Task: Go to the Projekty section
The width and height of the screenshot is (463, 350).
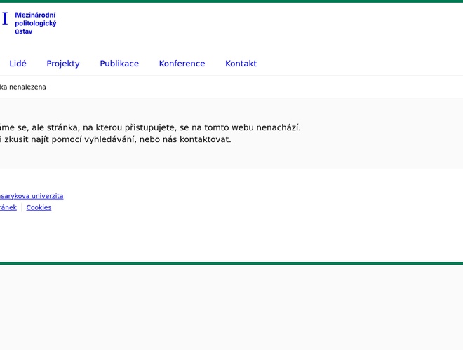Action: (63, 64)
